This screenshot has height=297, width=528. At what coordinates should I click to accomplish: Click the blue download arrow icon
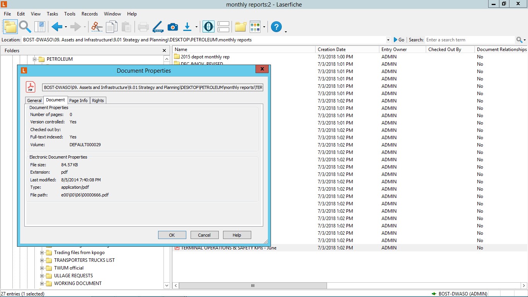[x=187, y=27]
